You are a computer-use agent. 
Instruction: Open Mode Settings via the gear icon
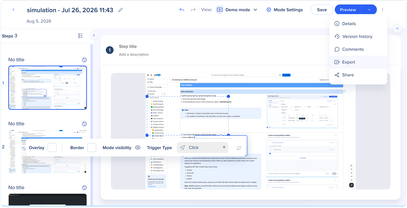click(x=269, y=10)
